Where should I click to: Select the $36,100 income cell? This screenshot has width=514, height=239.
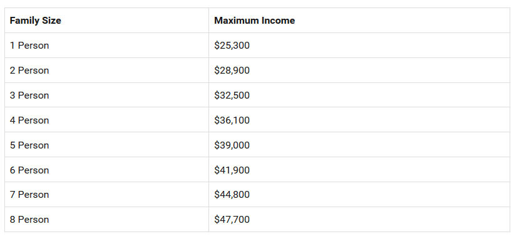click(359, 120)
